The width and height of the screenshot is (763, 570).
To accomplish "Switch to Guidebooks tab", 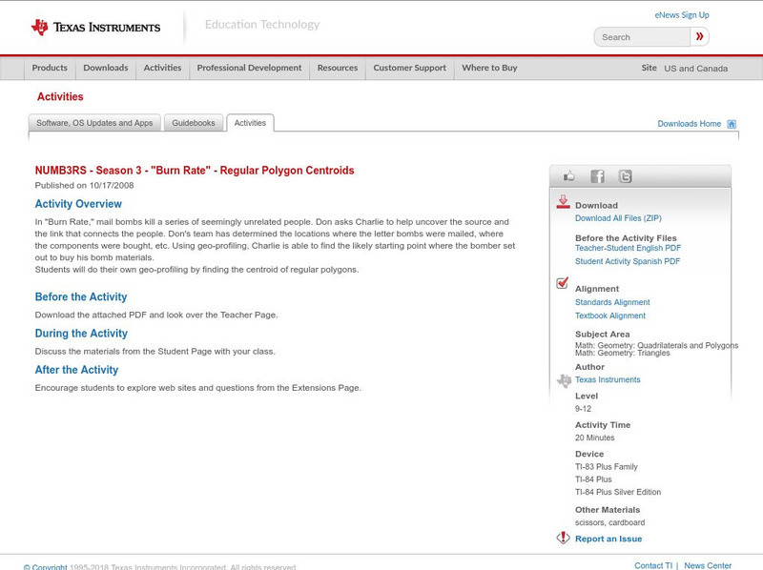I will pos(194,123).
